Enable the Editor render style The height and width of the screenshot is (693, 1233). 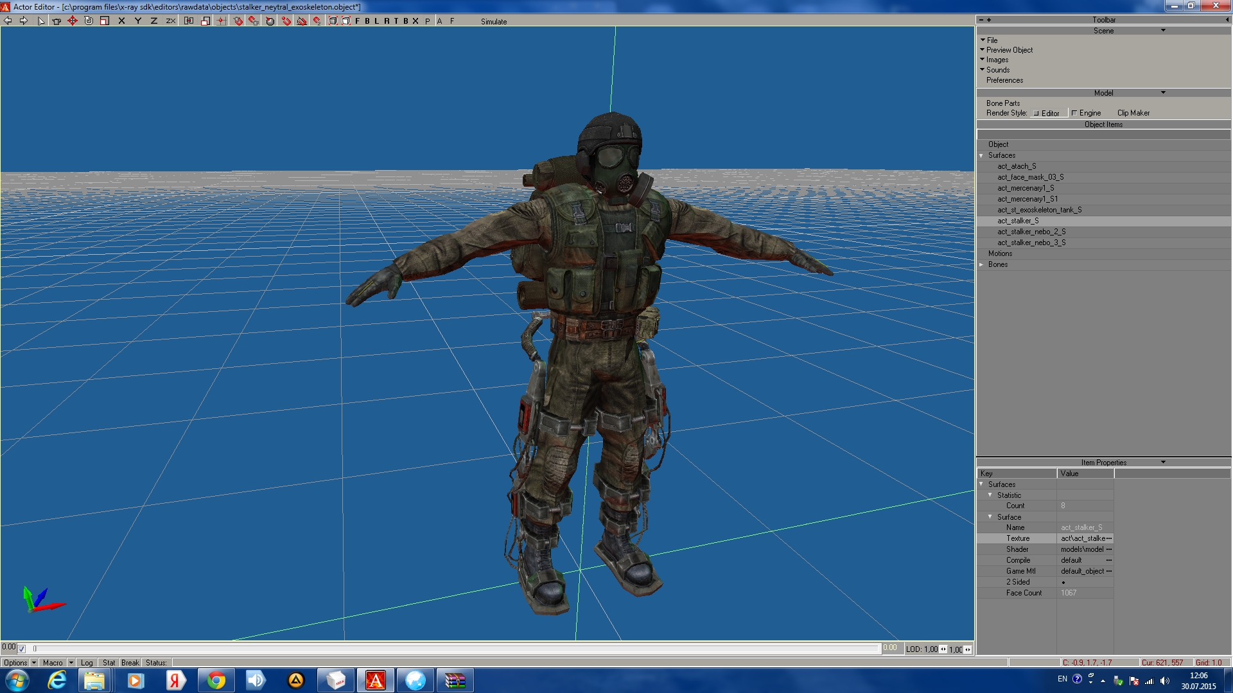(x=1036, y=114)
